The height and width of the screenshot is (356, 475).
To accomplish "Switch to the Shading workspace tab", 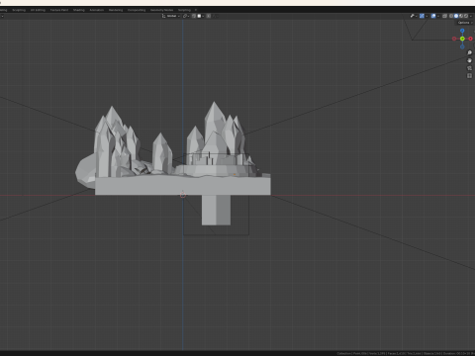I will (79, 10).
